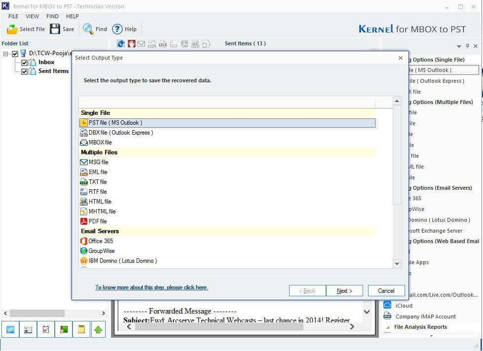
Task: Toggle the D:\TCW-Pooja root checkbox
Action: tap(15, 54)
